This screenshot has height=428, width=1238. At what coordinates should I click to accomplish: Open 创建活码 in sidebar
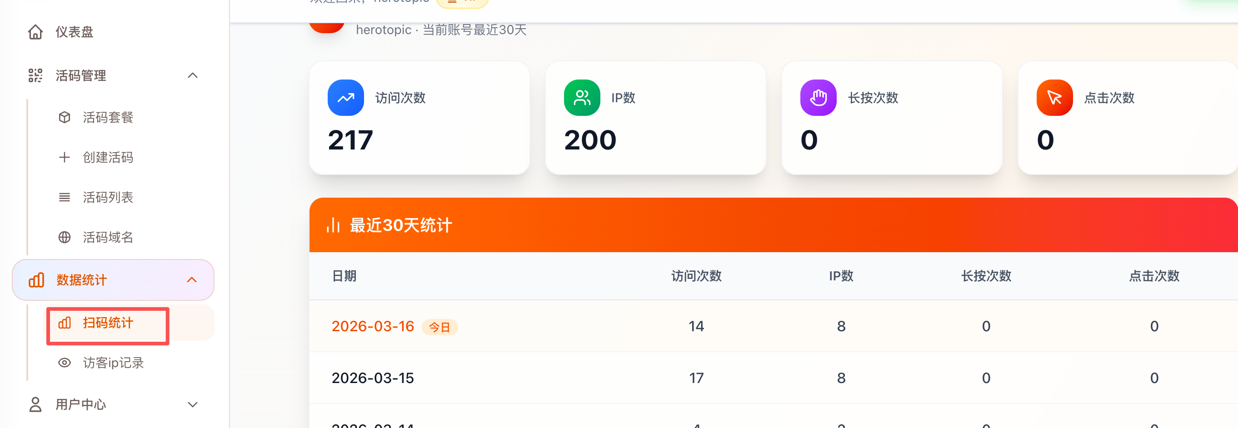click(x=108, y=158)
